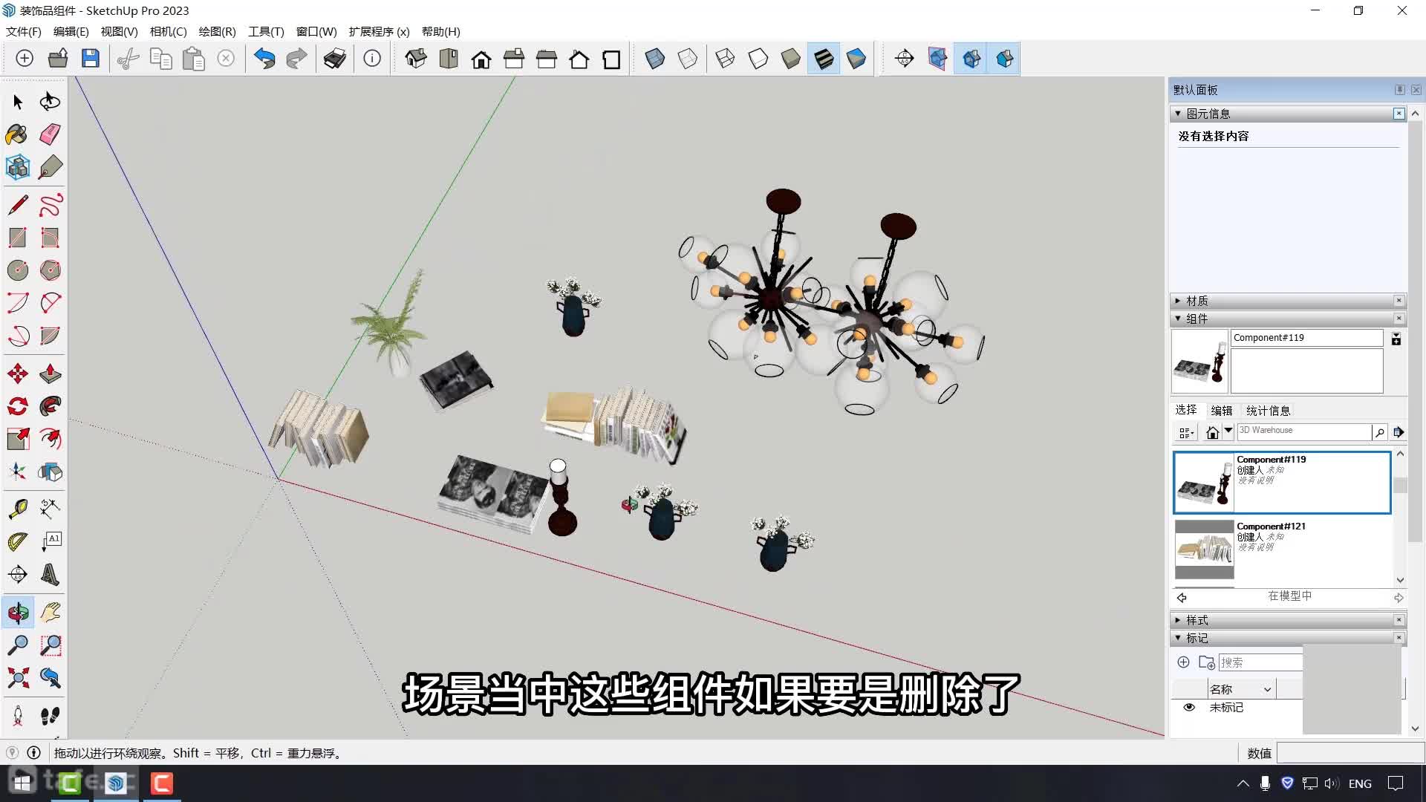Viewport: 1426px width, 802px height.
Task: Click the tags 搜索 search field
Action: pyautogui.click(x=1260, y=662)
